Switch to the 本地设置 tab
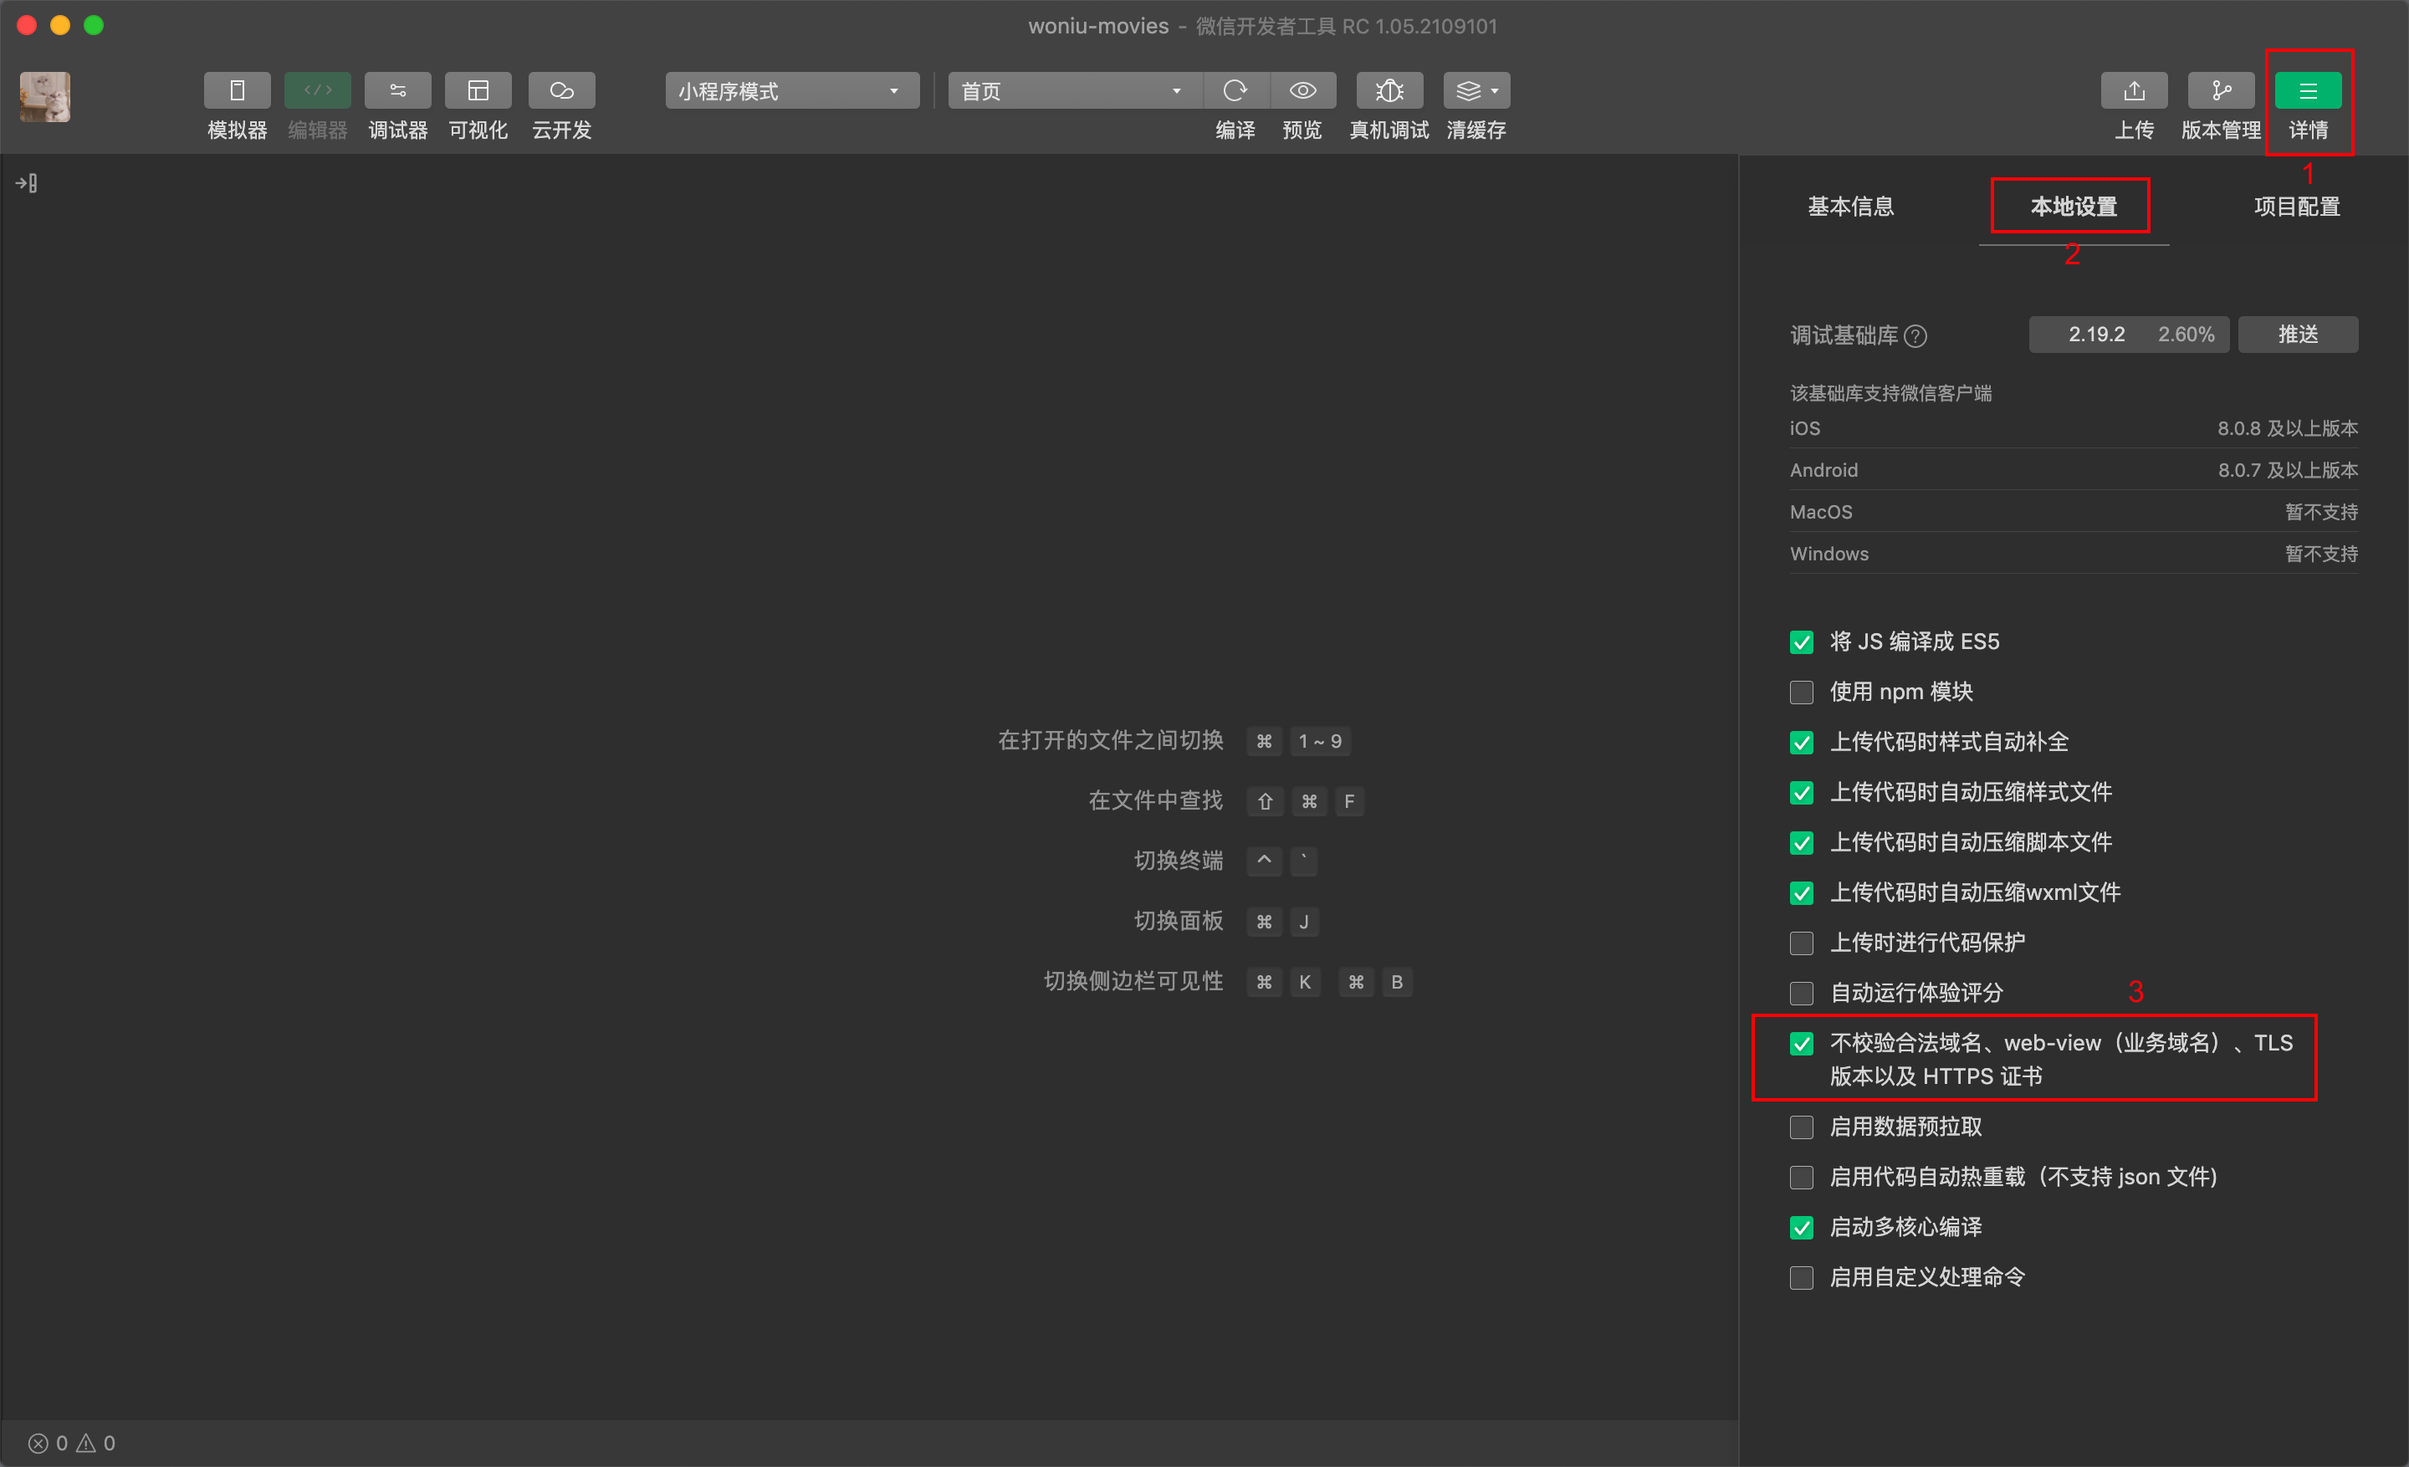Viewport: 2409px width, 1467px height. [x=2074, y=207]
